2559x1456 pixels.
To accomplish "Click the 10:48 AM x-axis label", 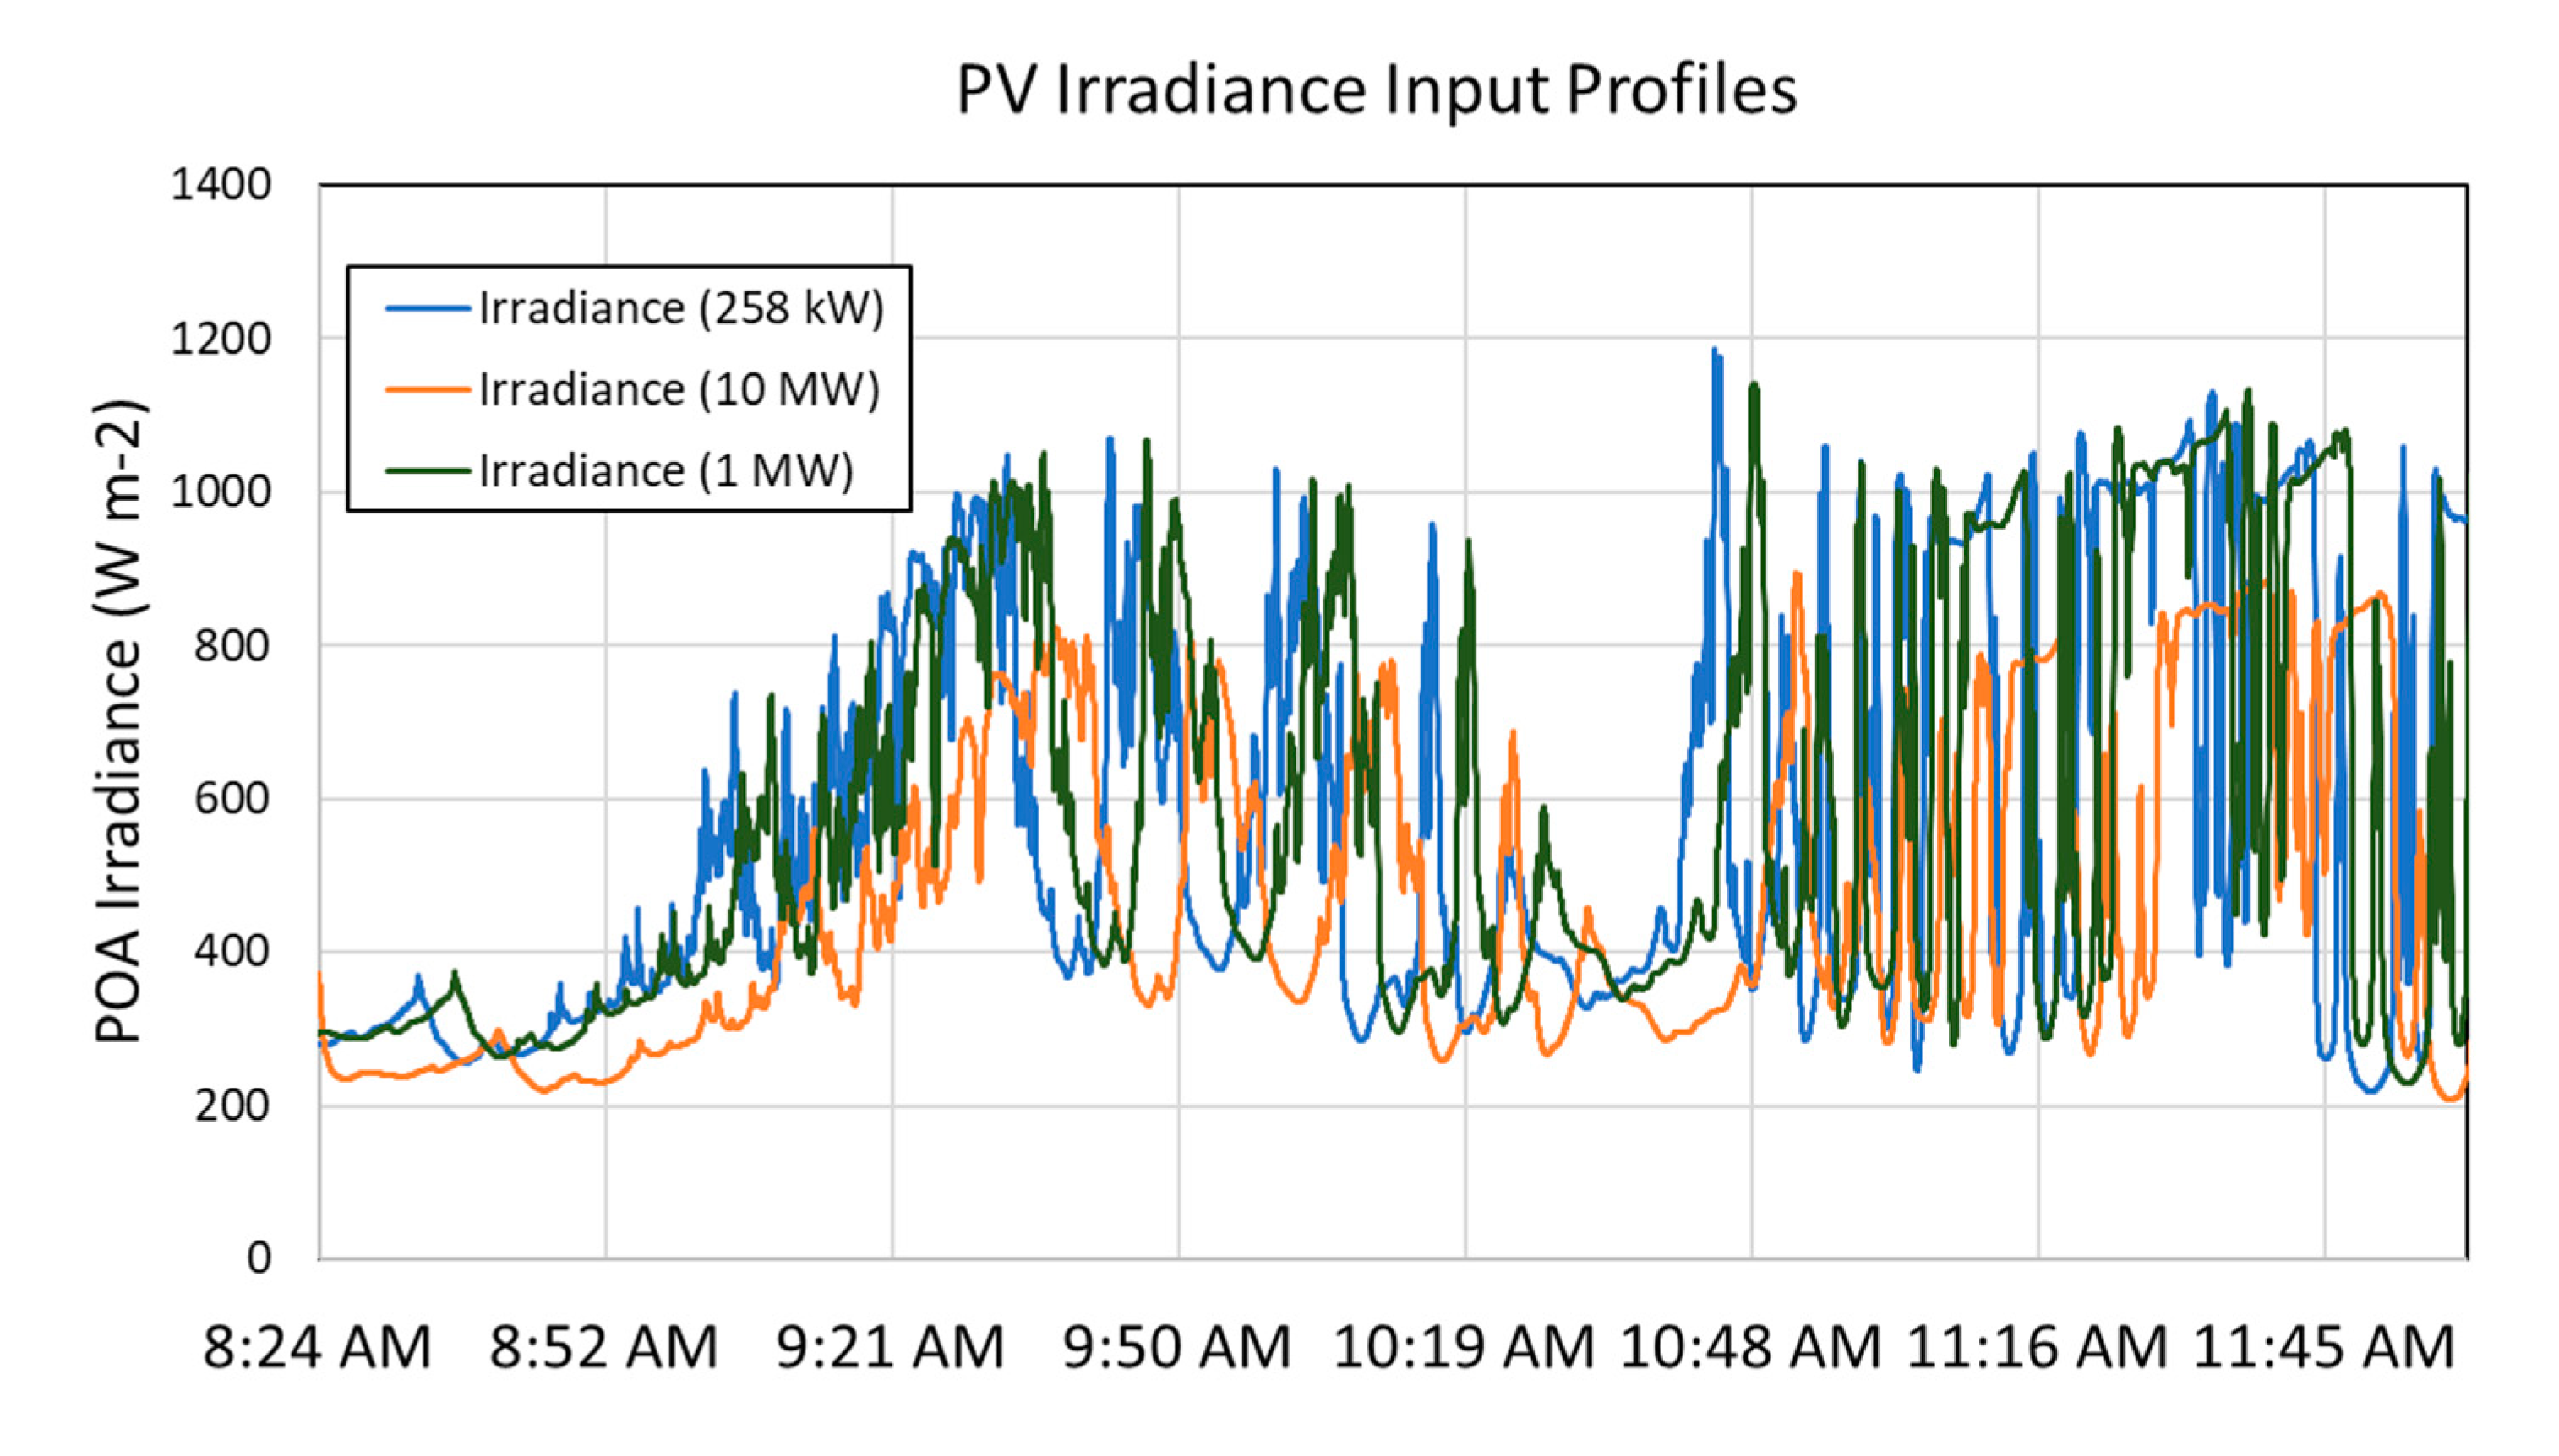I will (1749, 1347).
